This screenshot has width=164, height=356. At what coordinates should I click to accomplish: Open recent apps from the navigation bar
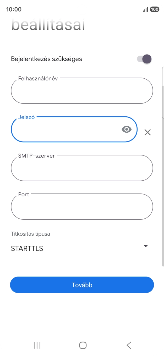tap(37, 345)
